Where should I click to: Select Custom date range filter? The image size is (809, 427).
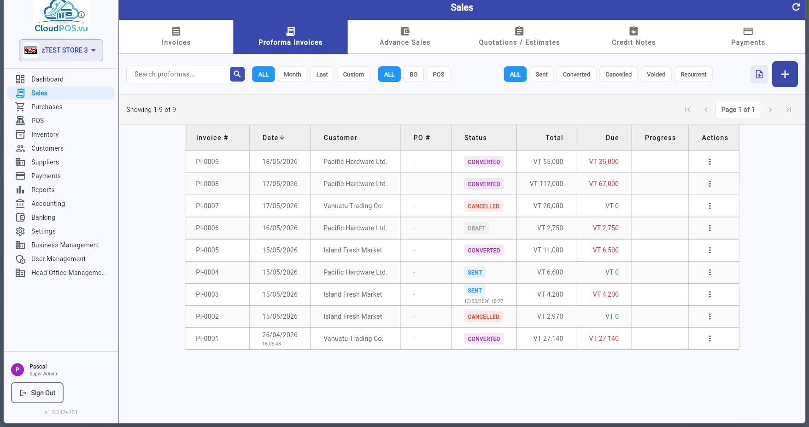pos(353,74)
